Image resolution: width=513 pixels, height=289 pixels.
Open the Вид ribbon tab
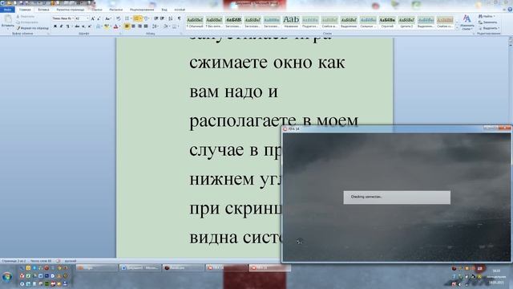click(x=164, y=10)
